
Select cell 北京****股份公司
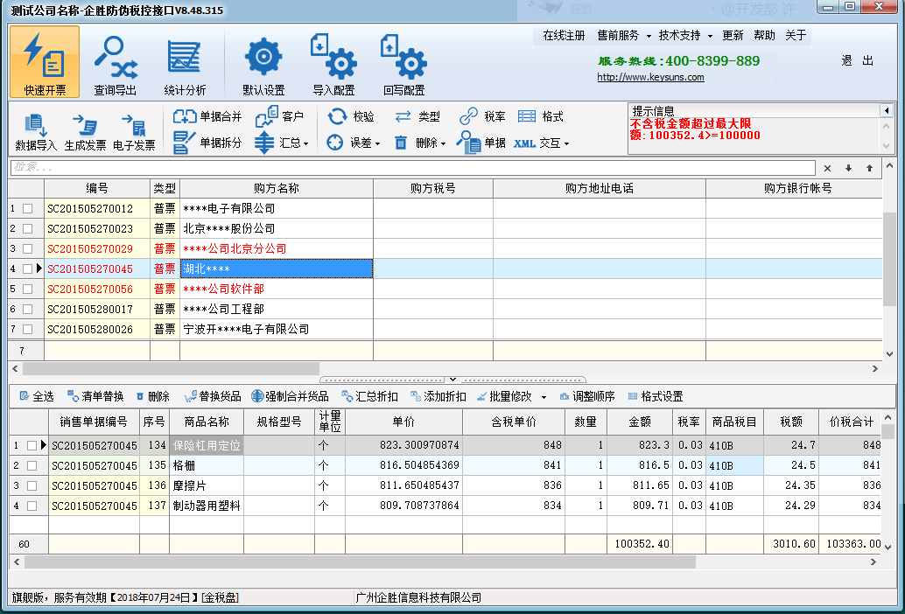[277, 229]
